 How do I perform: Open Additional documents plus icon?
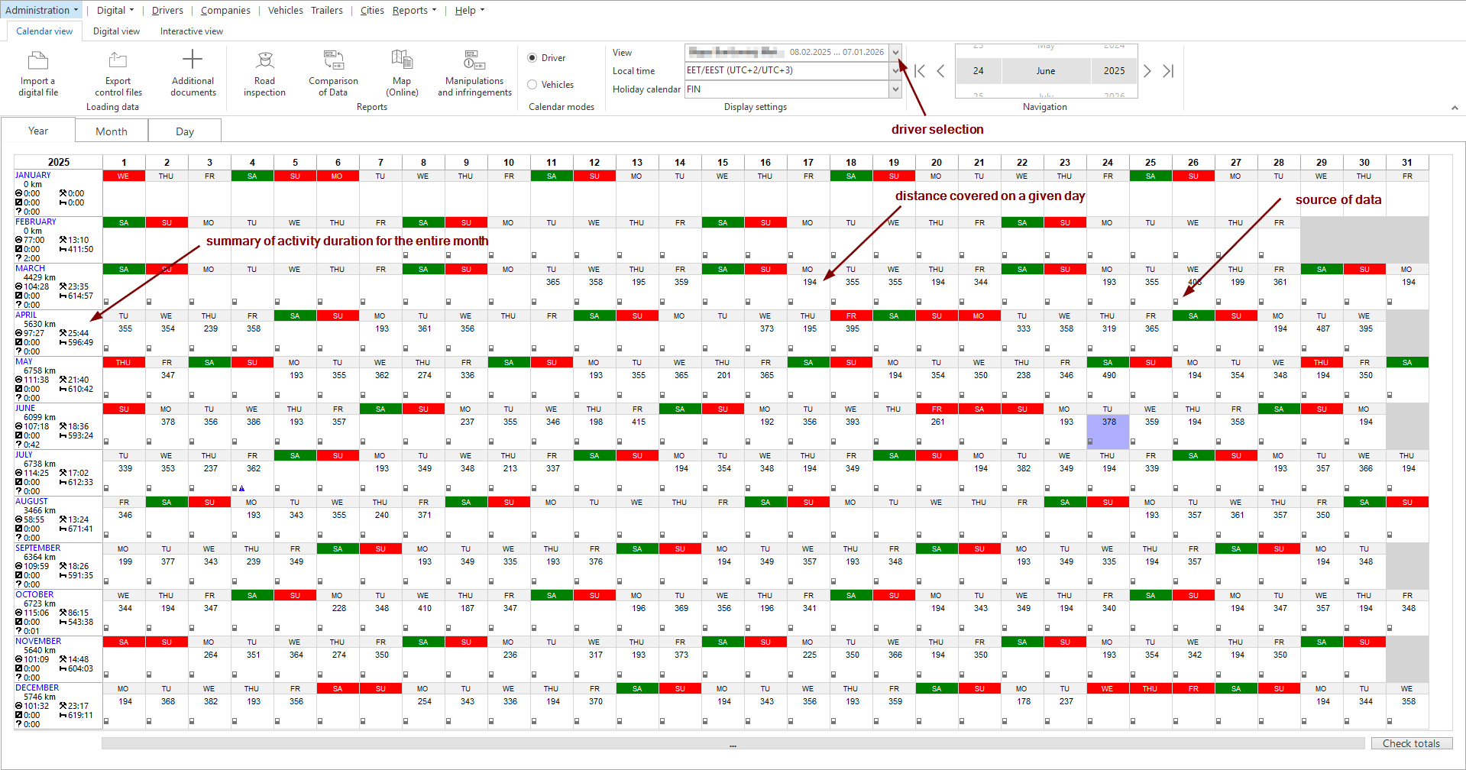pos(193,60)
